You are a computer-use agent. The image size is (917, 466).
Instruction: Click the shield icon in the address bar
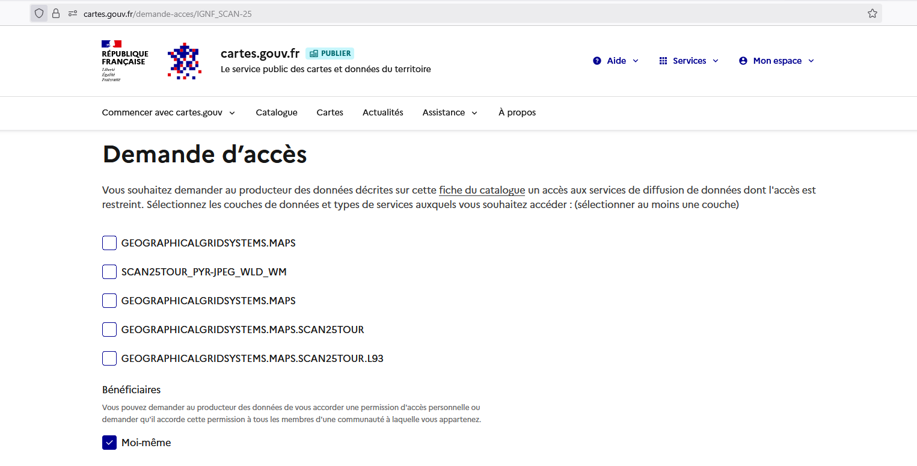pyautogui.click(x=38, y=13)
